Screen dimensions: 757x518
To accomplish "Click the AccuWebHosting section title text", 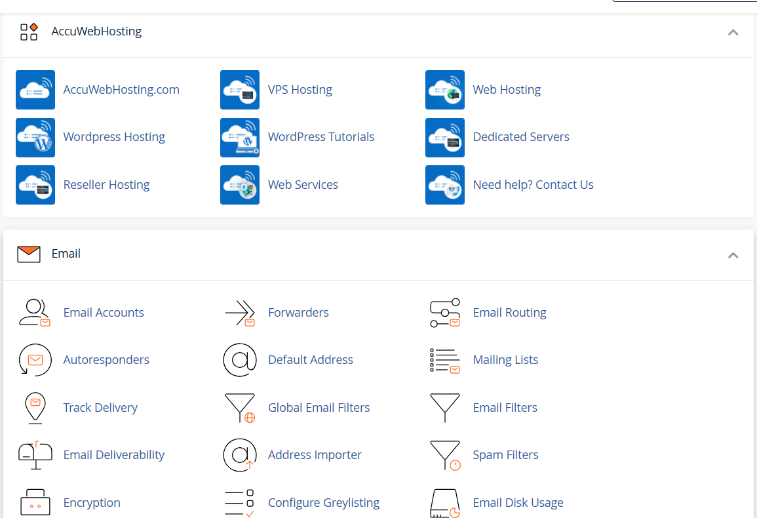I will (x=96, y=31).
